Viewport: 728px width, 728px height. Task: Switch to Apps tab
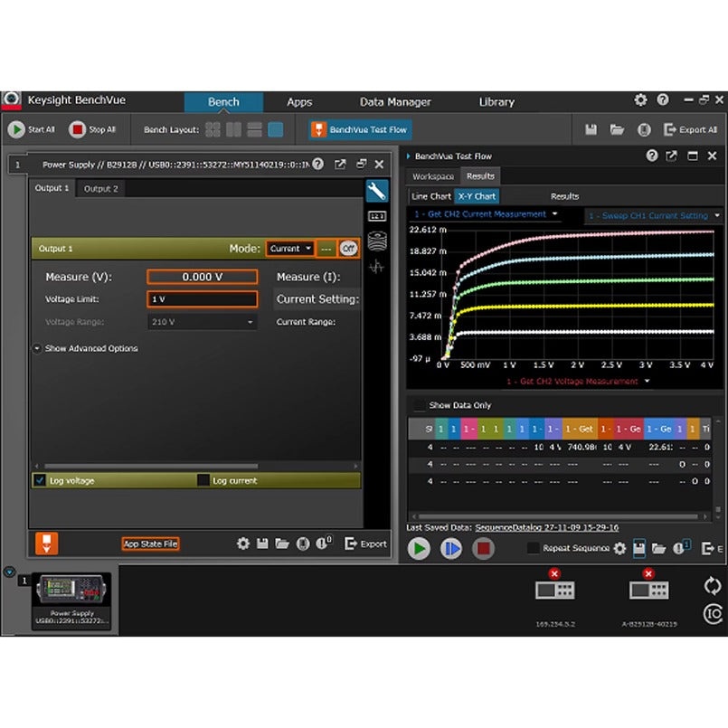coord(299,101)
